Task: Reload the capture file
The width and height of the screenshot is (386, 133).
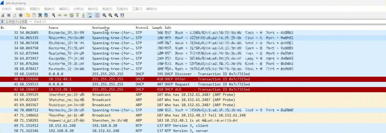Action: coord(46,15)
